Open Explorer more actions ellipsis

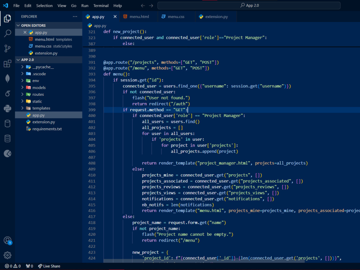(75, 17)
